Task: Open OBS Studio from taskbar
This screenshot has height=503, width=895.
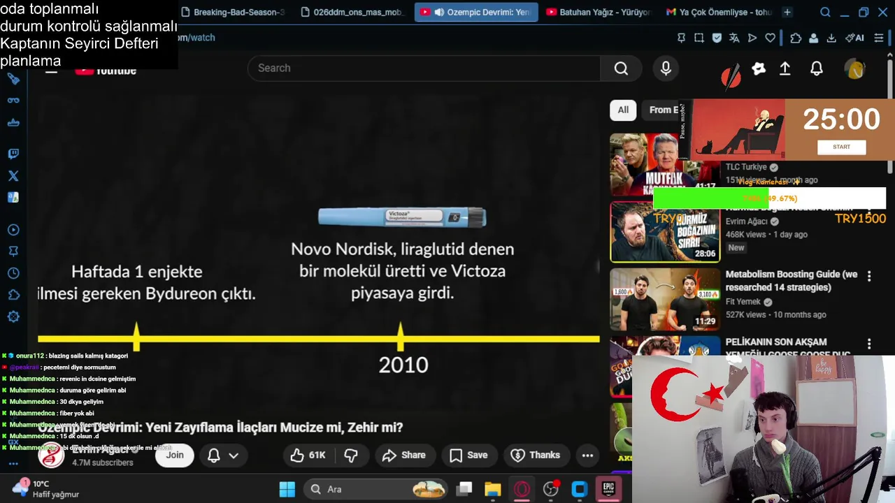Action: (x=551, y=489)
